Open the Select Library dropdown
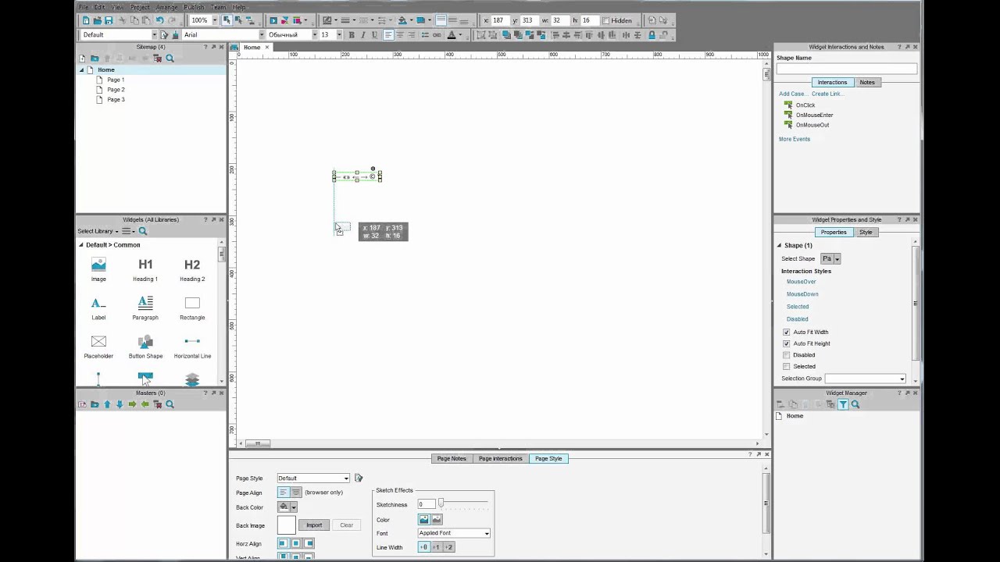The width and height of the screenshot is (1000, 562). [98, 231]
